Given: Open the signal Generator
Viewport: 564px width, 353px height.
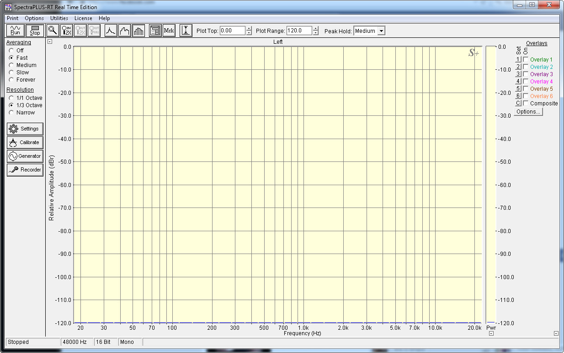Looking at the screenshot, I should pos(25,156).
